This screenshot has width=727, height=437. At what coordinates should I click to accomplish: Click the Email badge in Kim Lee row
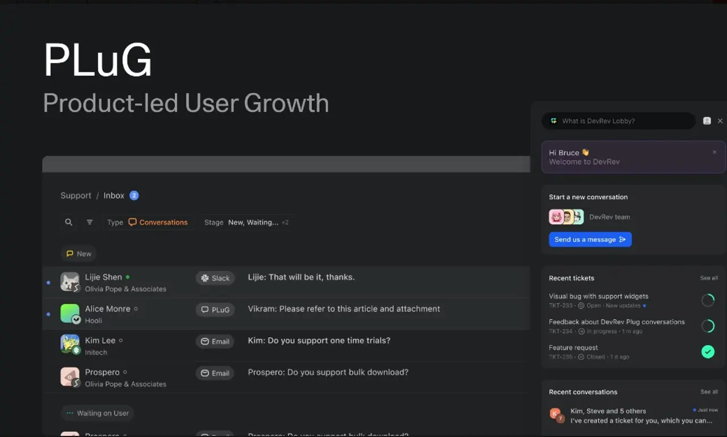215,342
